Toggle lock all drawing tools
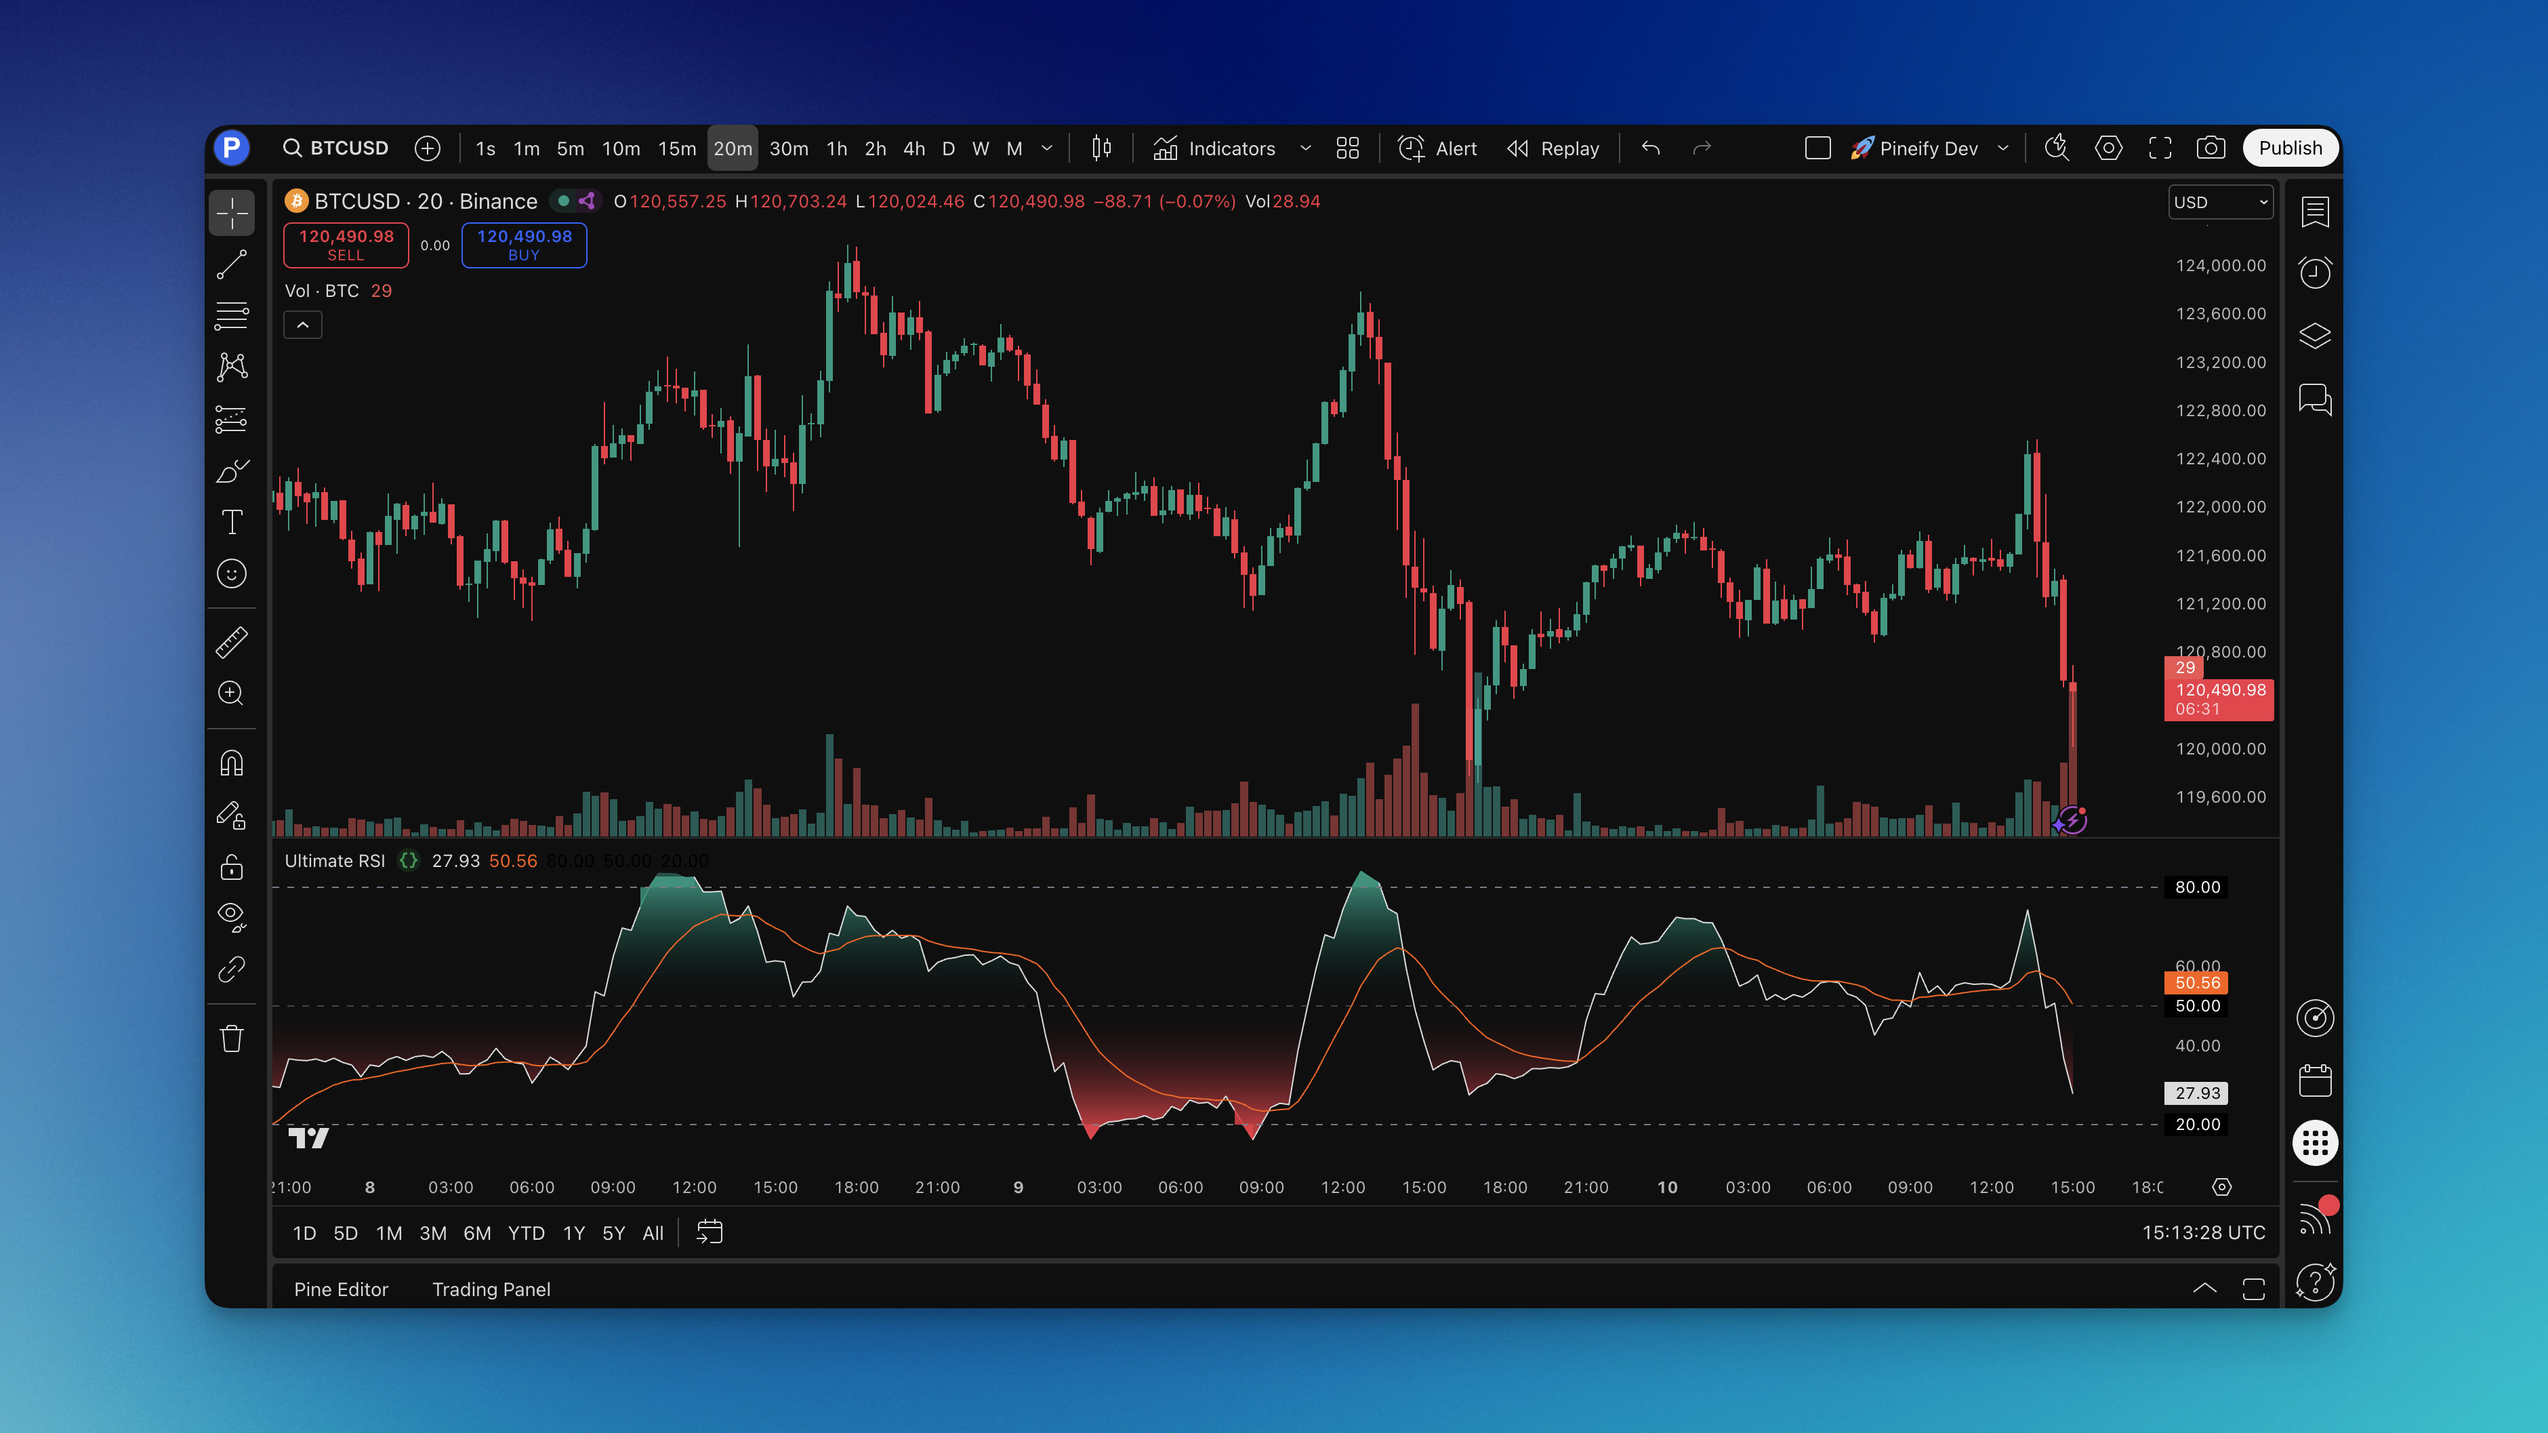This screenshot has width=2548, height=1433. coord(232,867)
